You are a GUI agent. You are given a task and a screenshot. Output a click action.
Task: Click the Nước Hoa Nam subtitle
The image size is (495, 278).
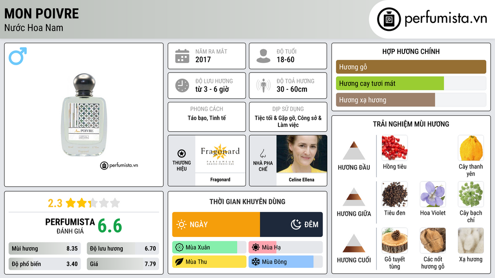point(34,28)
